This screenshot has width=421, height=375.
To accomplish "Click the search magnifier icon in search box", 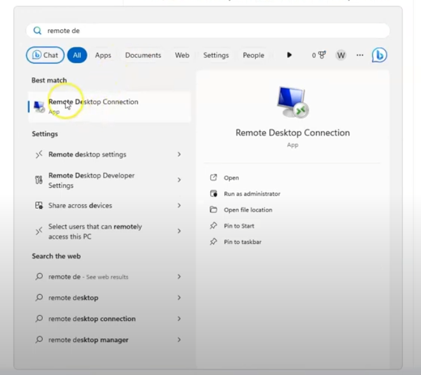I will pyautogui.click(x=38, y=31).
